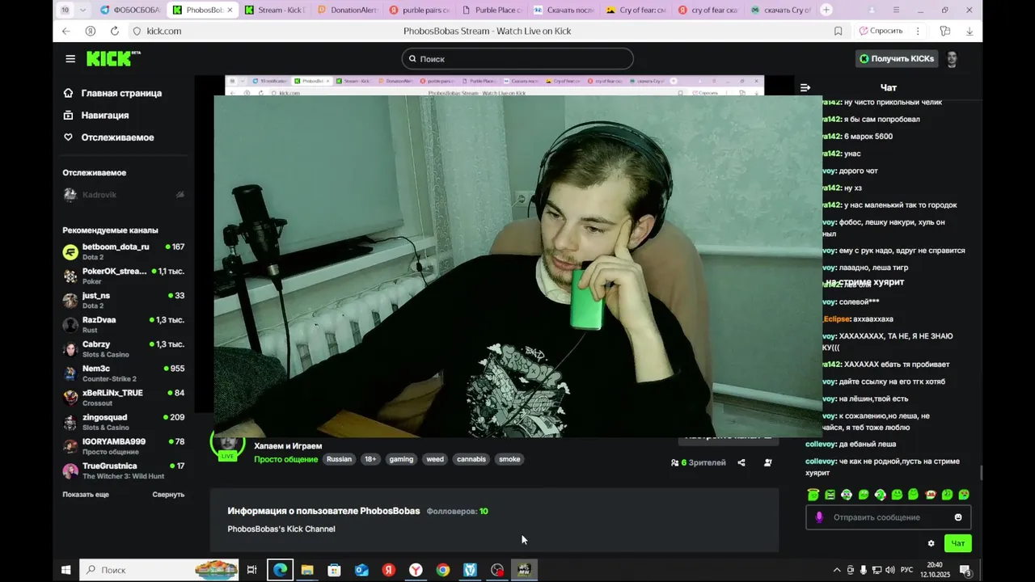The width and height of the screenshot is (1035, 582).
Task: Switch to the purble pairs search tab
Action: pos(420,10)
